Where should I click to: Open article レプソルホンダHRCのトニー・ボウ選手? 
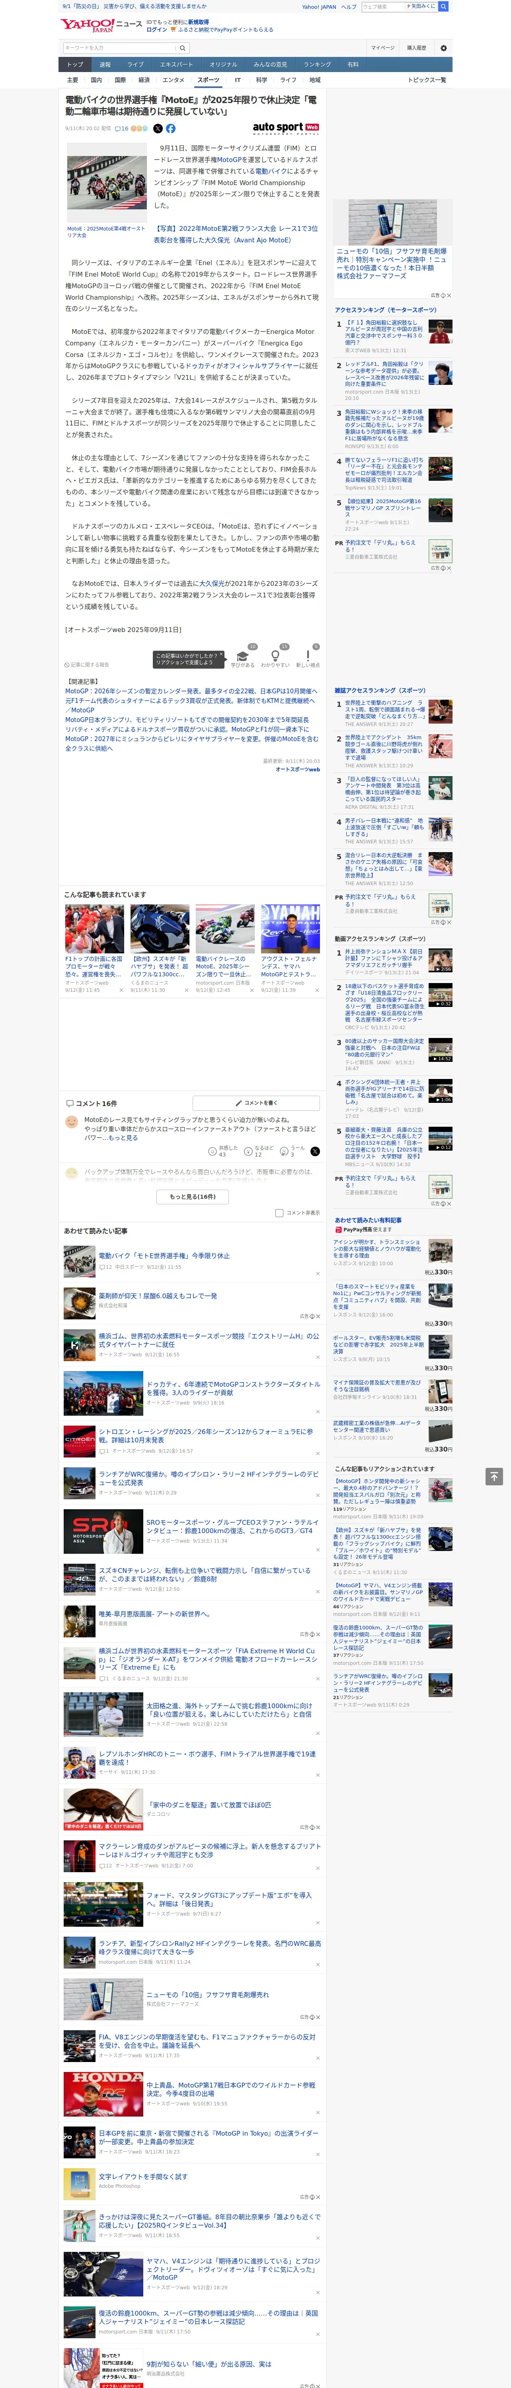pyautogui.click(x=207, y=1758)
